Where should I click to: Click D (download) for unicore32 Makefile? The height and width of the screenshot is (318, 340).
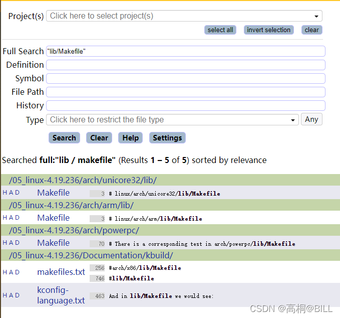18,193
